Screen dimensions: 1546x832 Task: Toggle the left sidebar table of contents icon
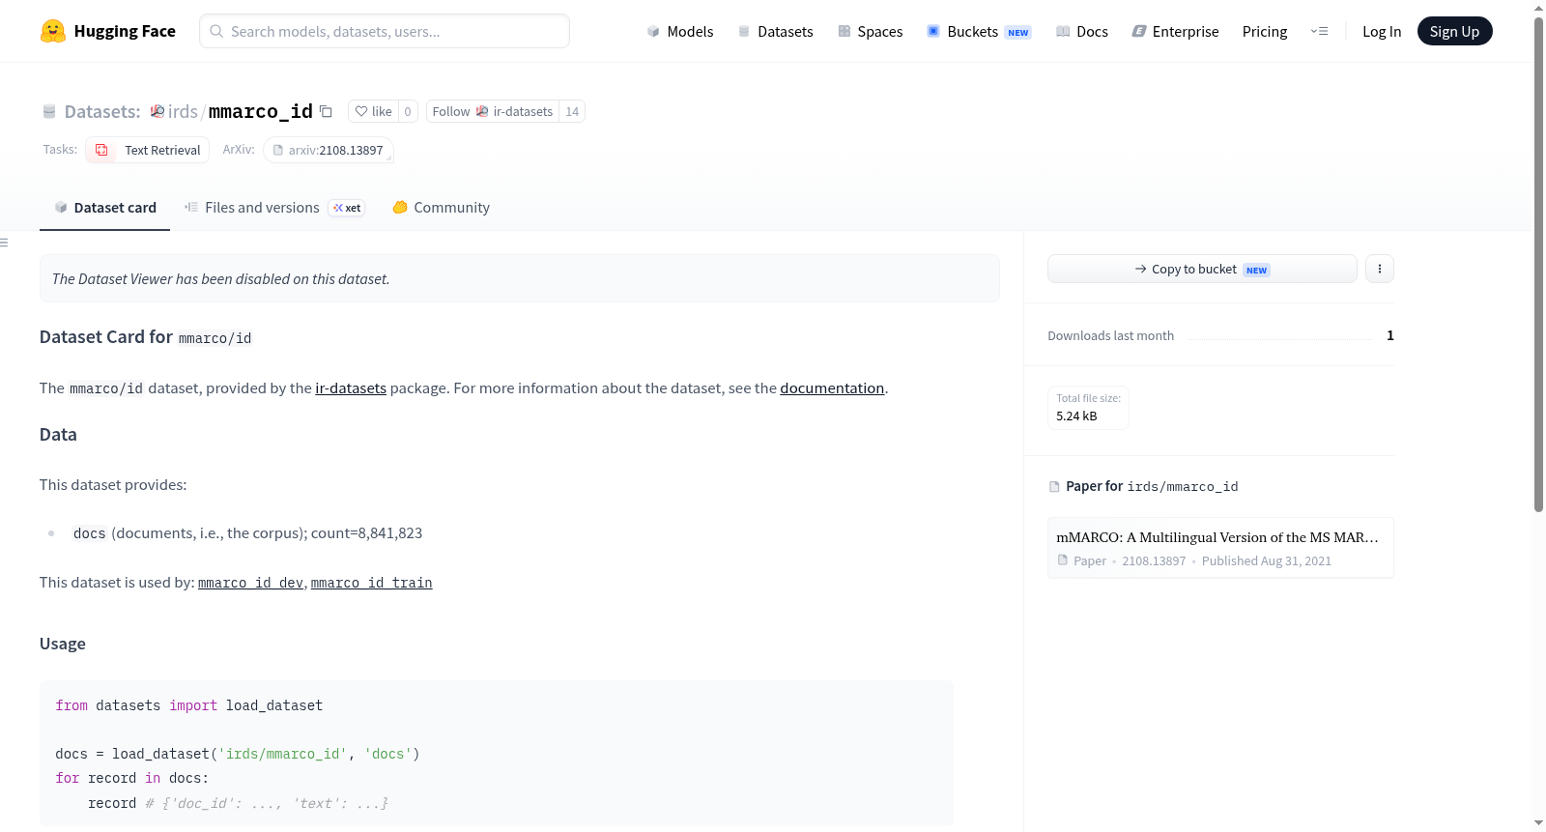4,243
